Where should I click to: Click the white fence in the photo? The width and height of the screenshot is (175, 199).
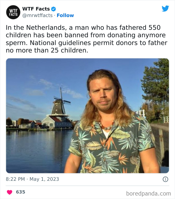165,119
